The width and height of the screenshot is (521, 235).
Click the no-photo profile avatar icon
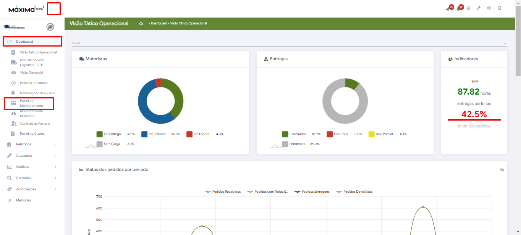click(50, 27)
